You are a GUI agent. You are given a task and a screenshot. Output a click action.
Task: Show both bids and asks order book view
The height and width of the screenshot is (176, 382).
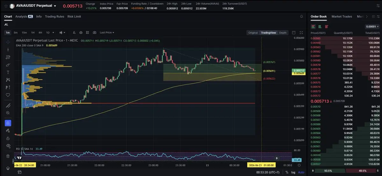pos(313,26)
